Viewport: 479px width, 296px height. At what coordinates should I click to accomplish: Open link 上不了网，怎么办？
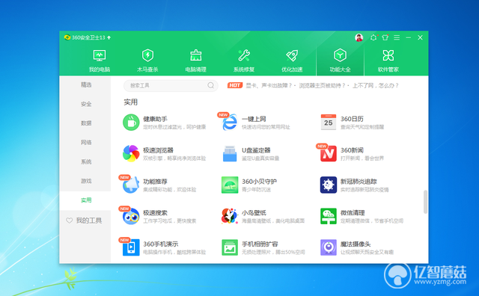tap(376, 85)
